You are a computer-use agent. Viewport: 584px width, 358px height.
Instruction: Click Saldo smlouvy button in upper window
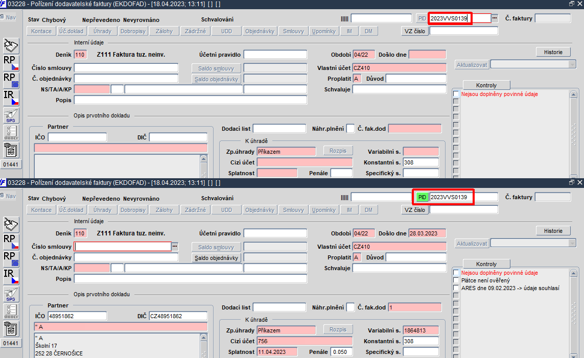[x=217, y=68]
